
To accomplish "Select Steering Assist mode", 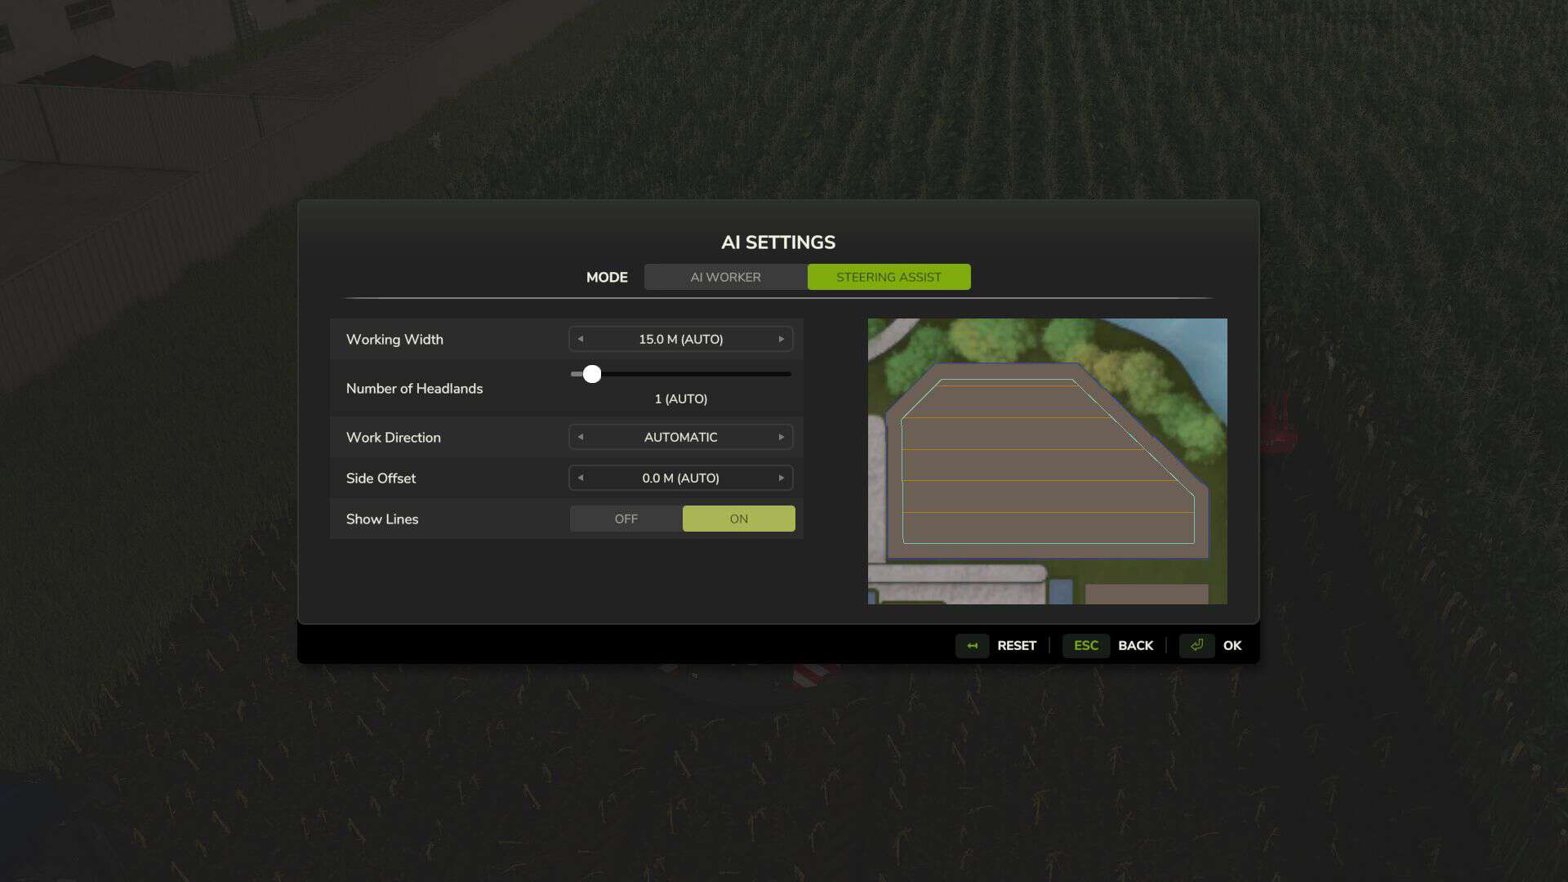I will pos(889,277).
